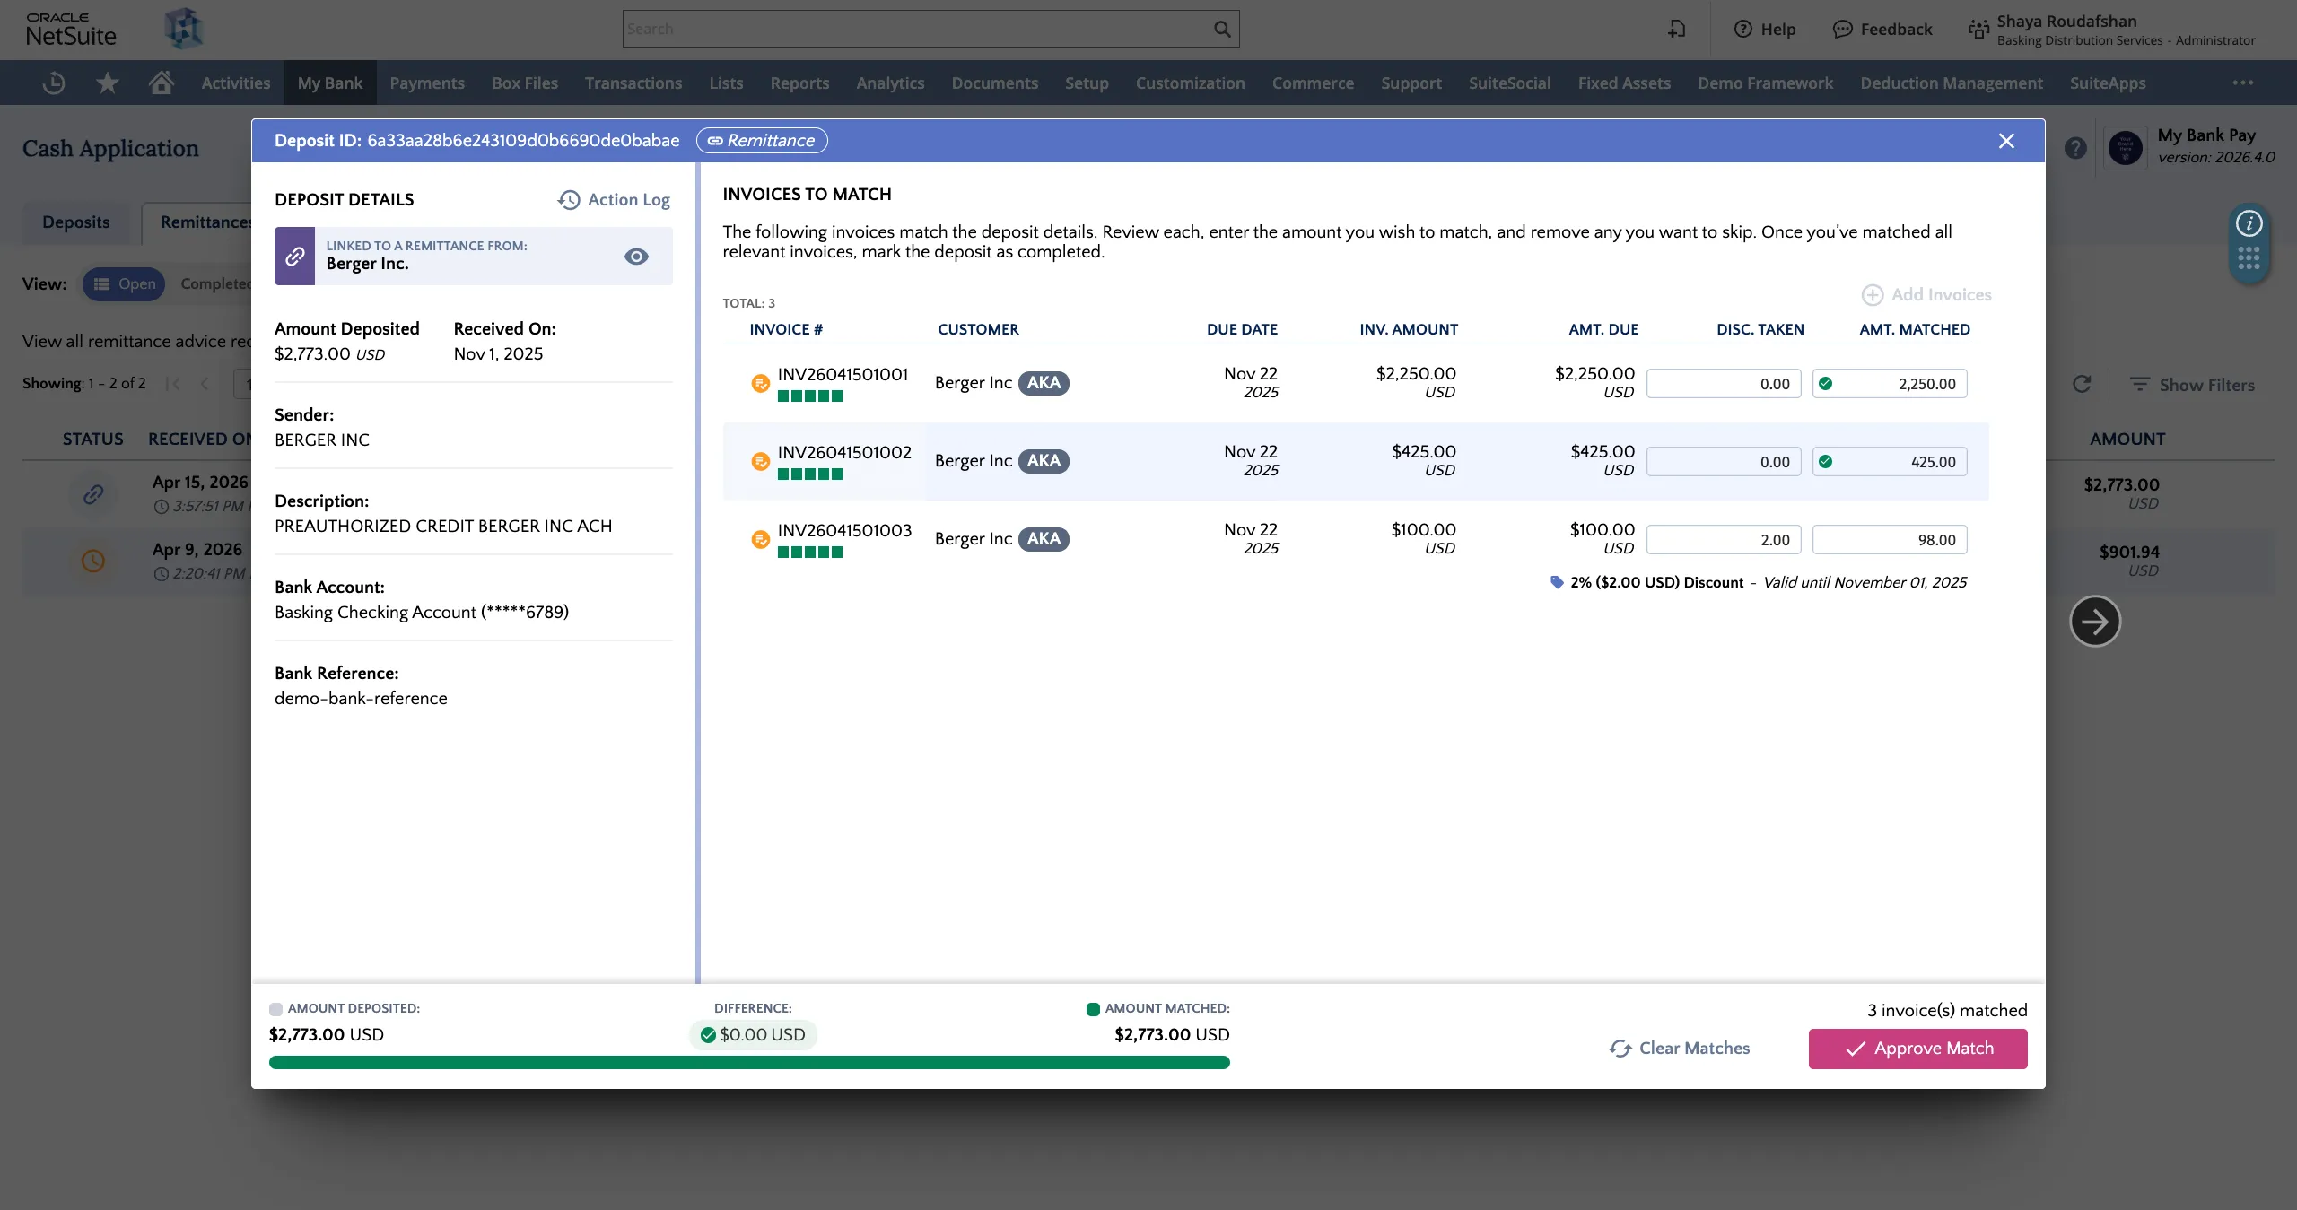Viewport: 2297px width, 1210px height.
Task: Click the green matched progress bar
Action: tap(749, 1063)
